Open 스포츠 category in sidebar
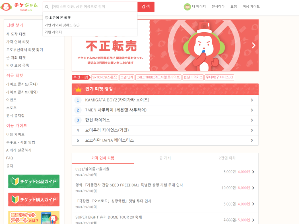 click(11, 108)
